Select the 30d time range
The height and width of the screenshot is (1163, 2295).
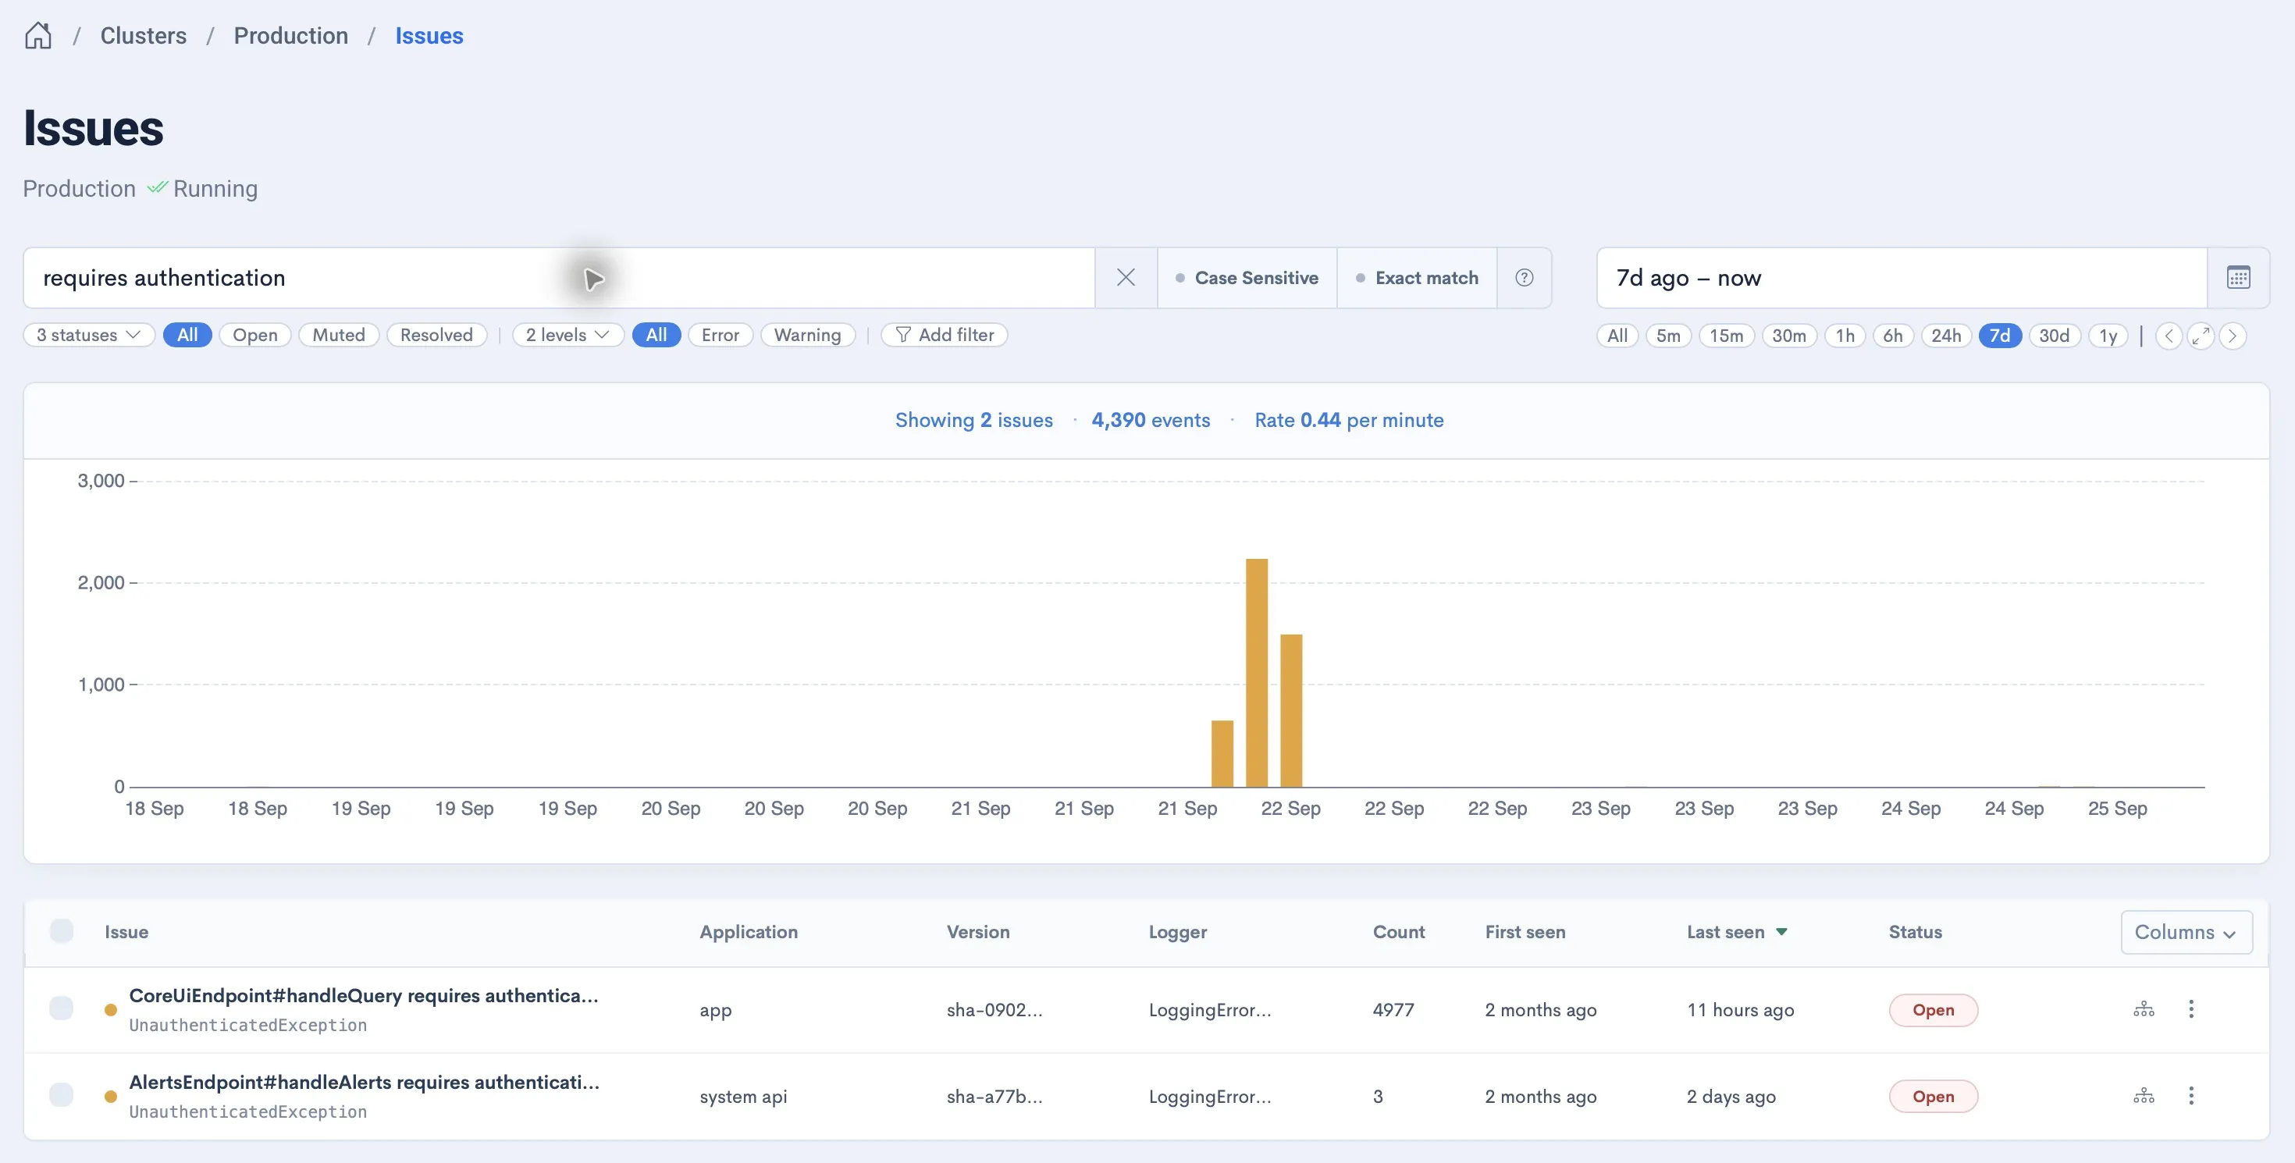(x=2055, y=336)
